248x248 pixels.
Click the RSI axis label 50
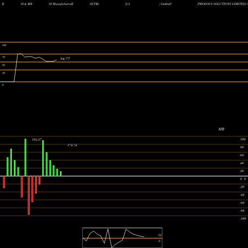click(3, 65)
